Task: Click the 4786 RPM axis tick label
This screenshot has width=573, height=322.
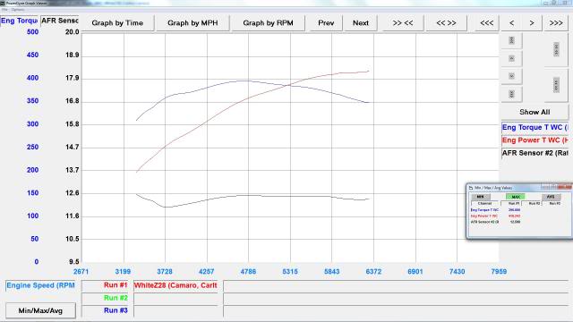Action: [248, 272]
